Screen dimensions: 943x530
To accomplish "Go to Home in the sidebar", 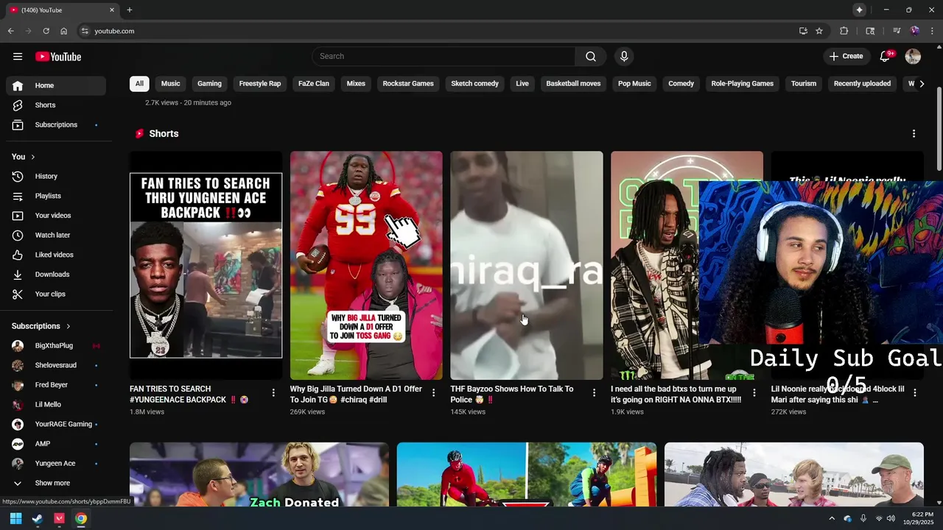I will (56, 85).
